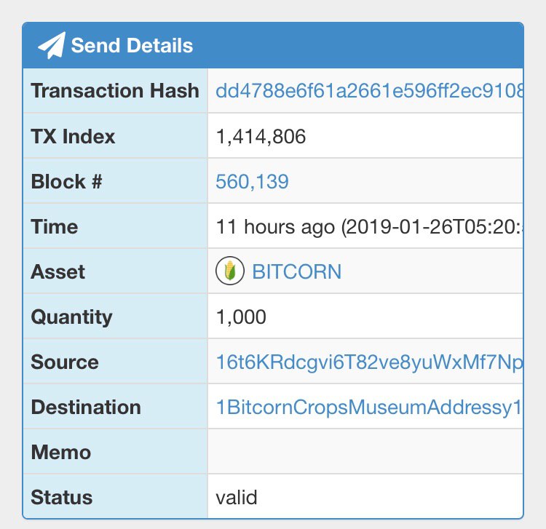Screen dimensions: 546x529
Task: Click the Block # row label
Action: tap(66, 181)
